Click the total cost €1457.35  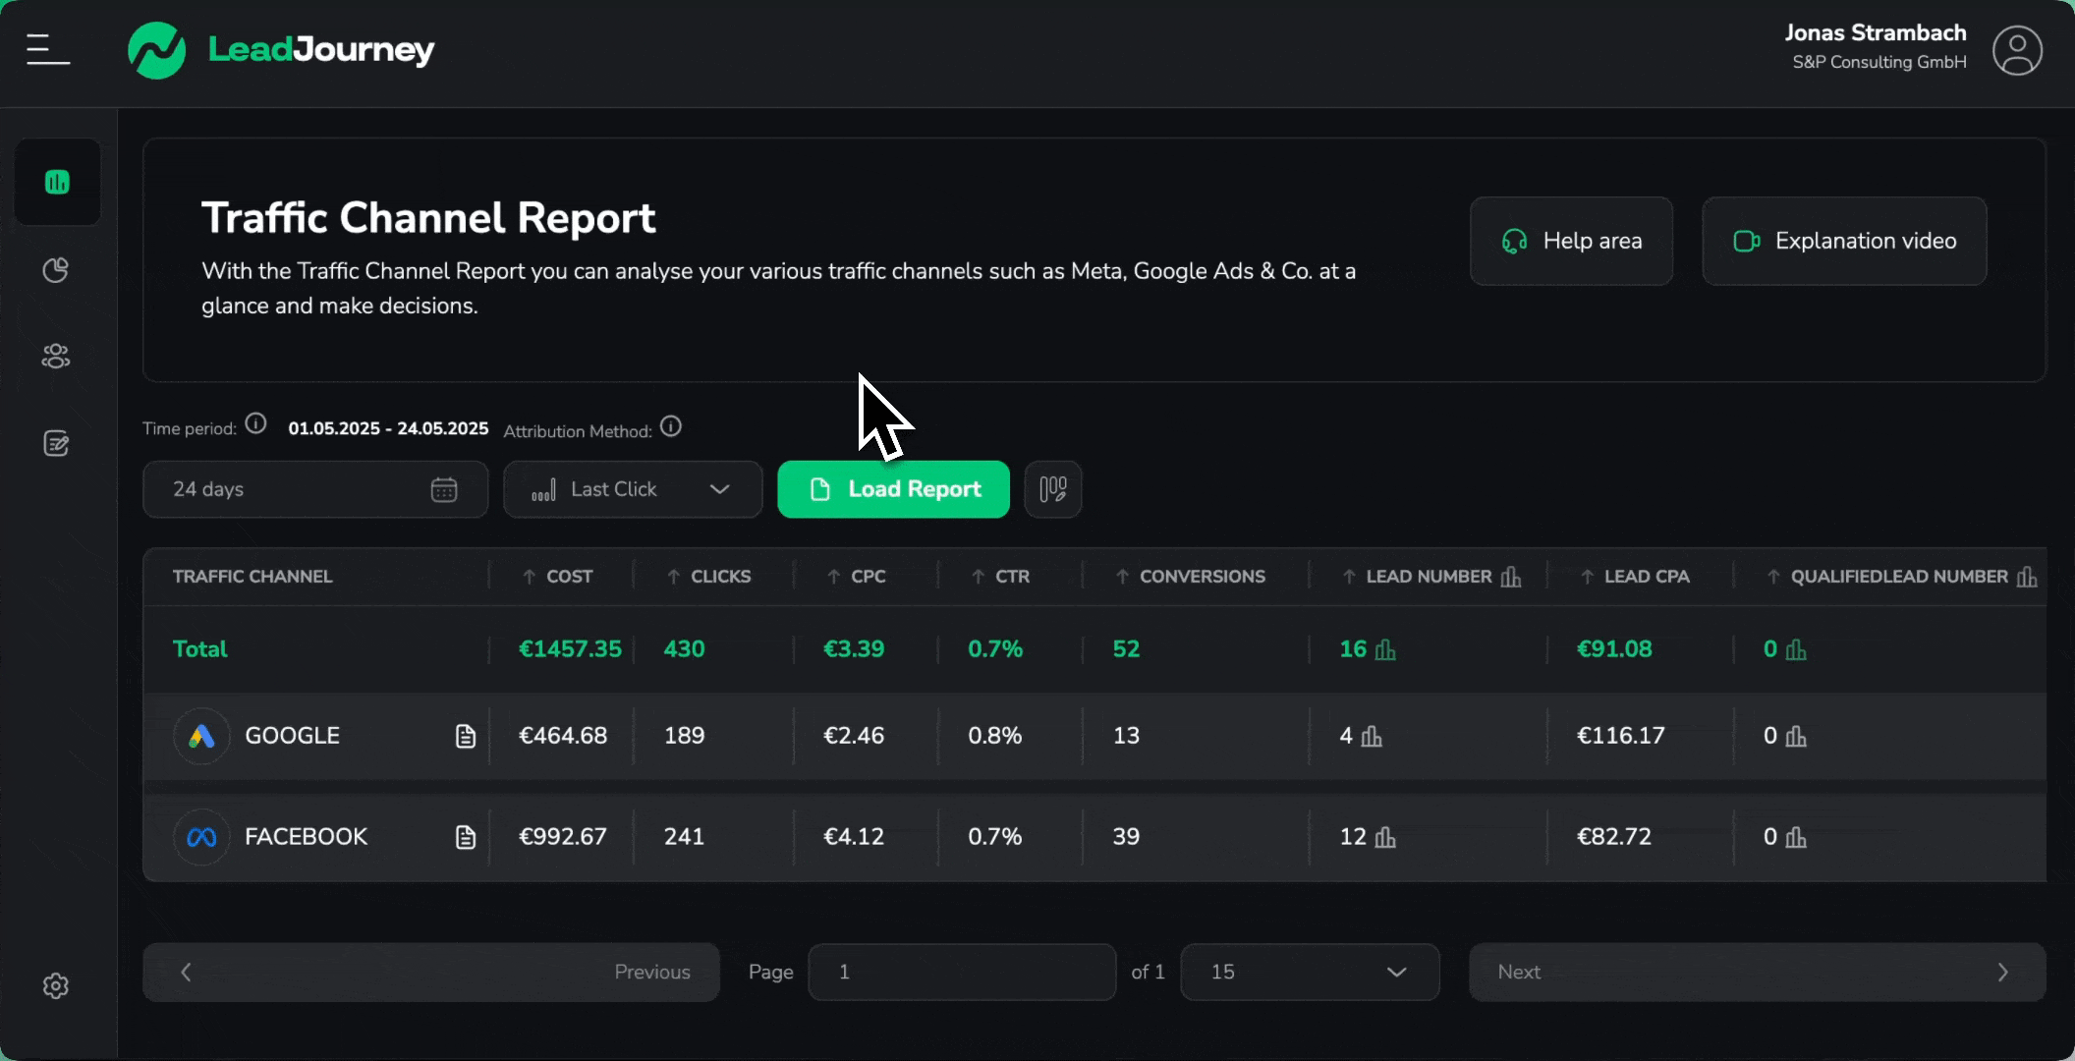(x=570, y=649)
